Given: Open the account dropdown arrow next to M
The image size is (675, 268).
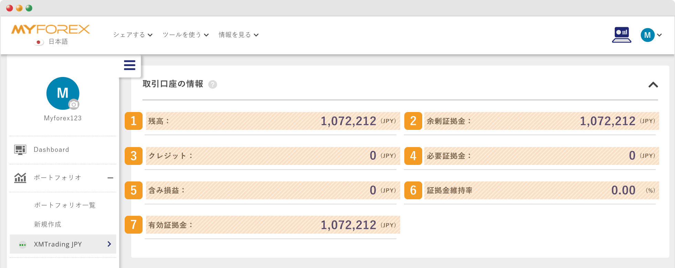Looking at the screenshot, I should pos(659,35).
